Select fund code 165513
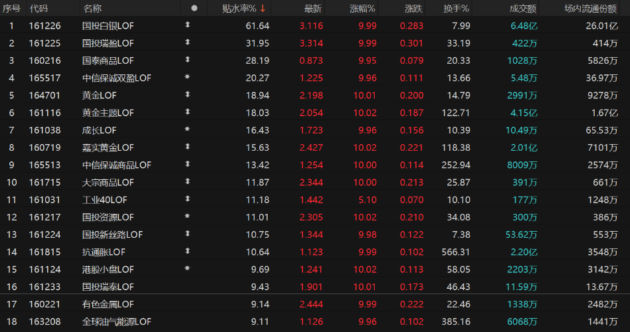Viewport: 630px width, 332px height. [x=45, y=165]
